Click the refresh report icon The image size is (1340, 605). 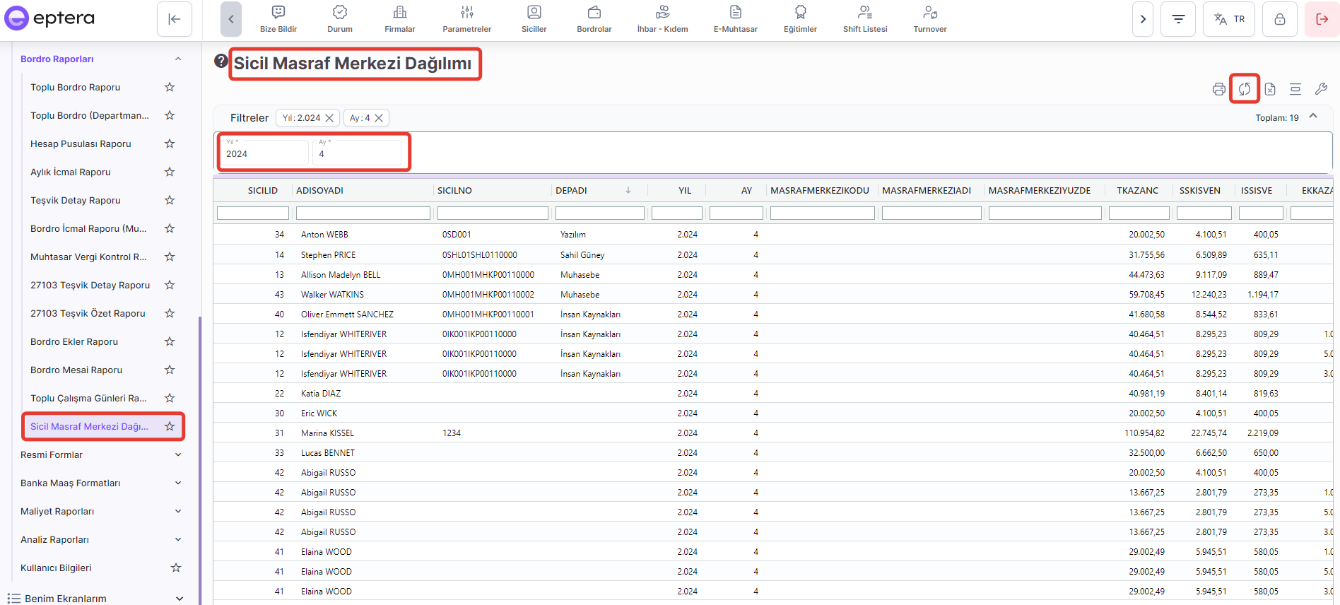pyautogui.click(x=1244, y=89)
